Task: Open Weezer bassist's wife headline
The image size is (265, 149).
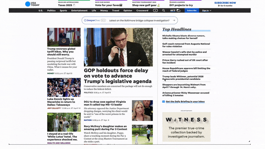Action: (x=185, y=53)
